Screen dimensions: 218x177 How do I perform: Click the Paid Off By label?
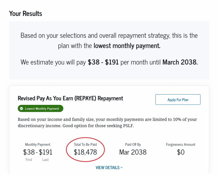pos(133,145)
